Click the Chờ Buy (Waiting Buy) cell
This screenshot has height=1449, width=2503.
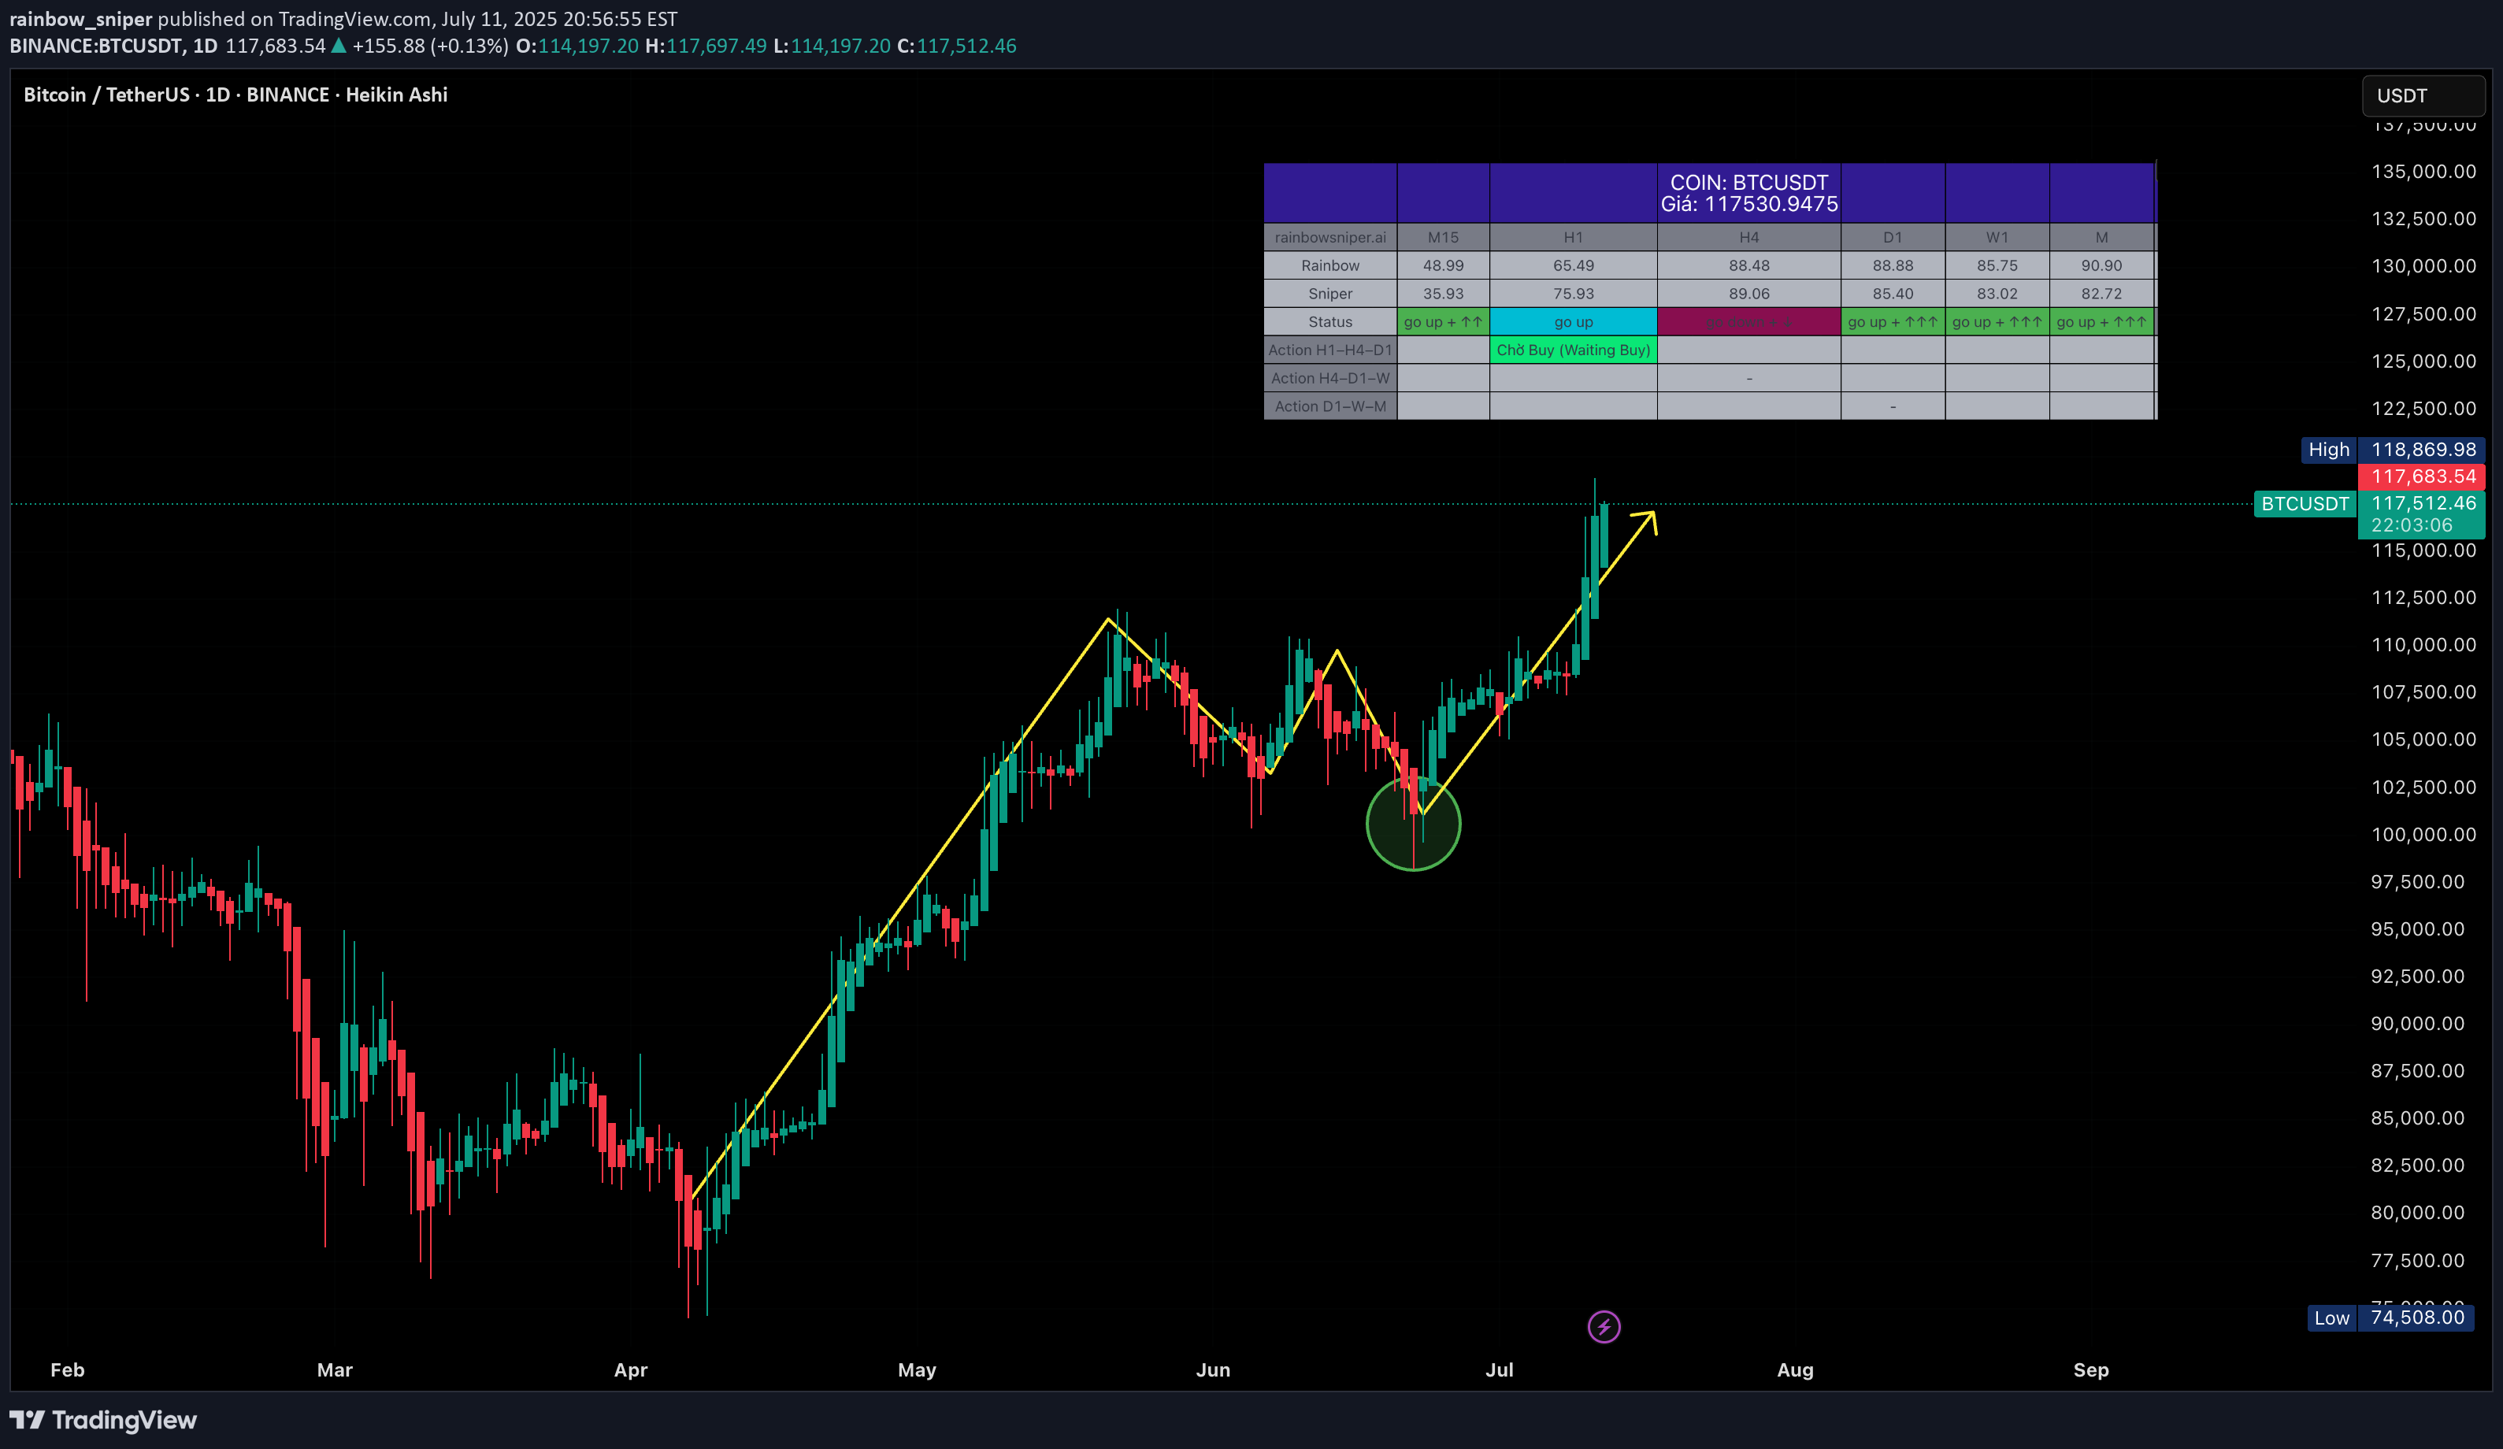(x=1574, y=350)
